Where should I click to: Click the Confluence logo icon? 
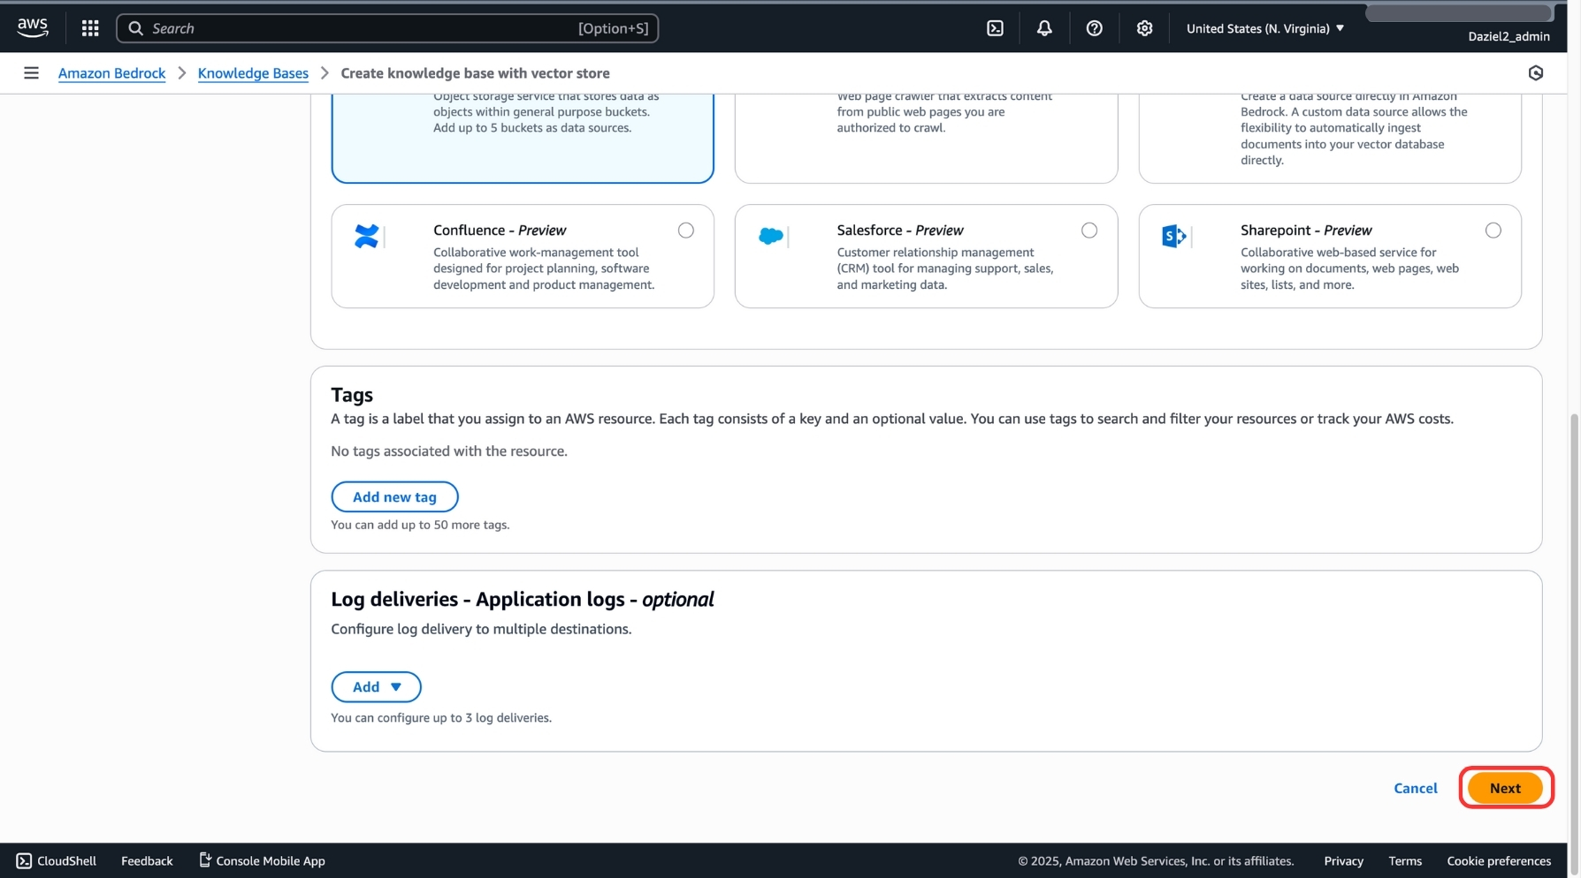368,236
